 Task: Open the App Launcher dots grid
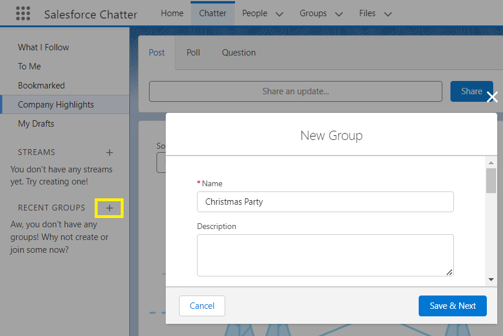[x=23, y=13]
